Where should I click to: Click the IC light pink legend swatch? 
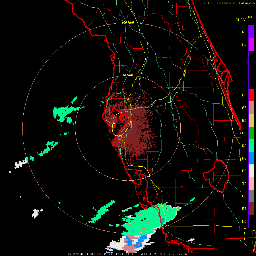[251, 183]
